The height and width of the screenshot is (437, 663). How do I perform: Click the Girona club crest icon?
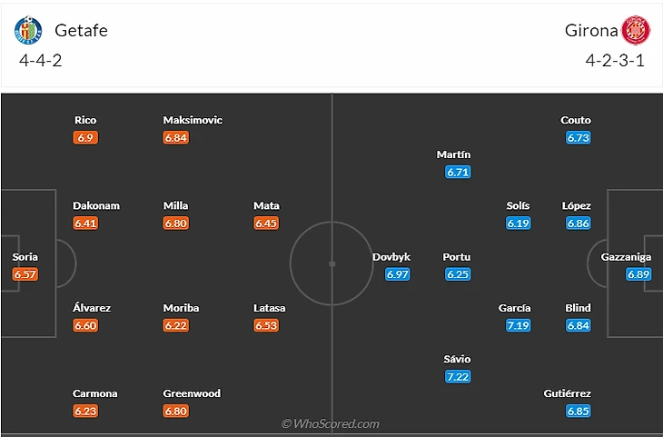(x=634, y=31)
